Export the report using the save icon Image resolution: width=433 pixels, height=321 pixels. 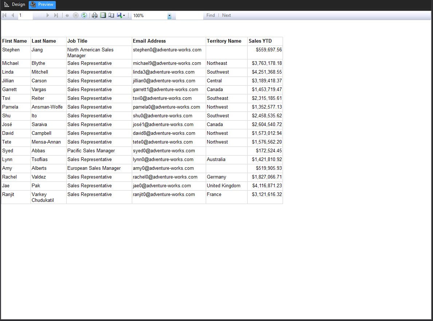point(119,15)
